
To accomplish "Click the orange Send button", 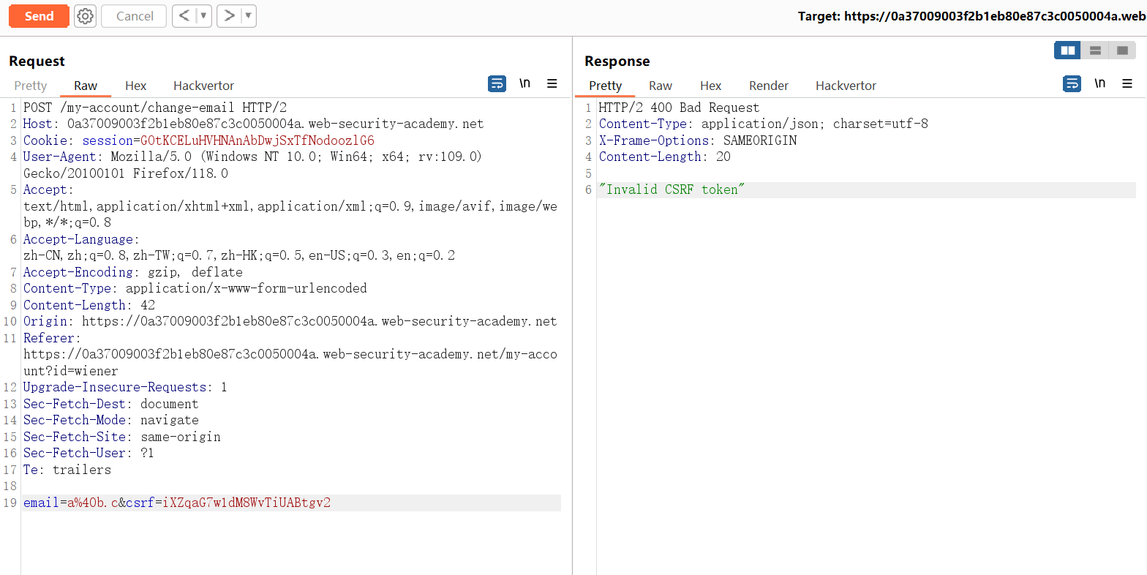I will [x=39, y=16].
